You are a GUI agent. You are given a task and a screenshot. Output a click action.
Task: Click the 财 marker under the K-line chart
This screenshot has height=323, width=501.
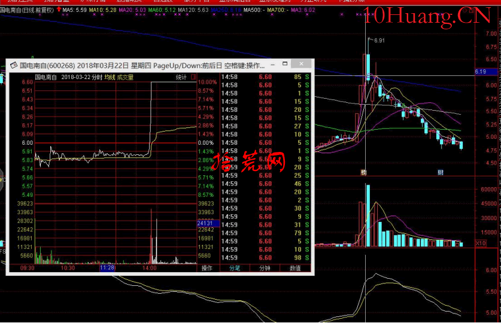tap(441, 173)
